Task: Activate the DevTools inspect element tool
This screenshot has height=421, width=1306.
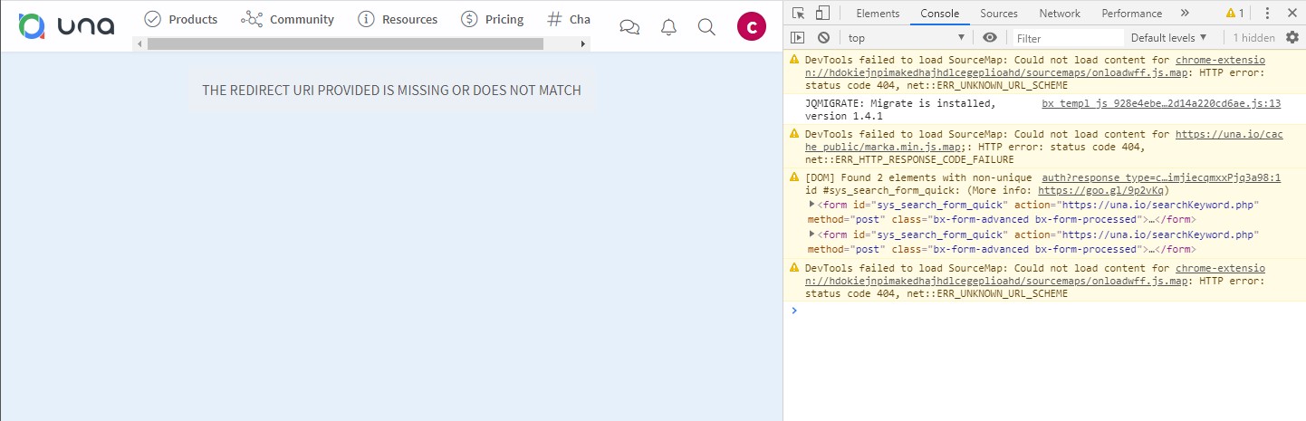Action: [798, 14]
